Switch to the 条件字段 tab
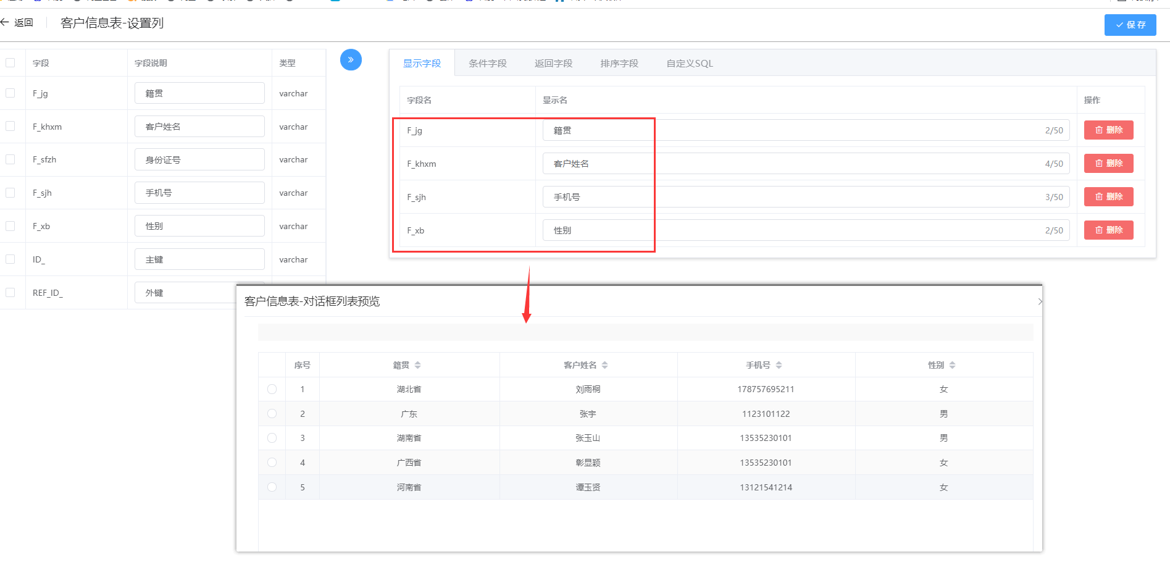 click(487, 64)
